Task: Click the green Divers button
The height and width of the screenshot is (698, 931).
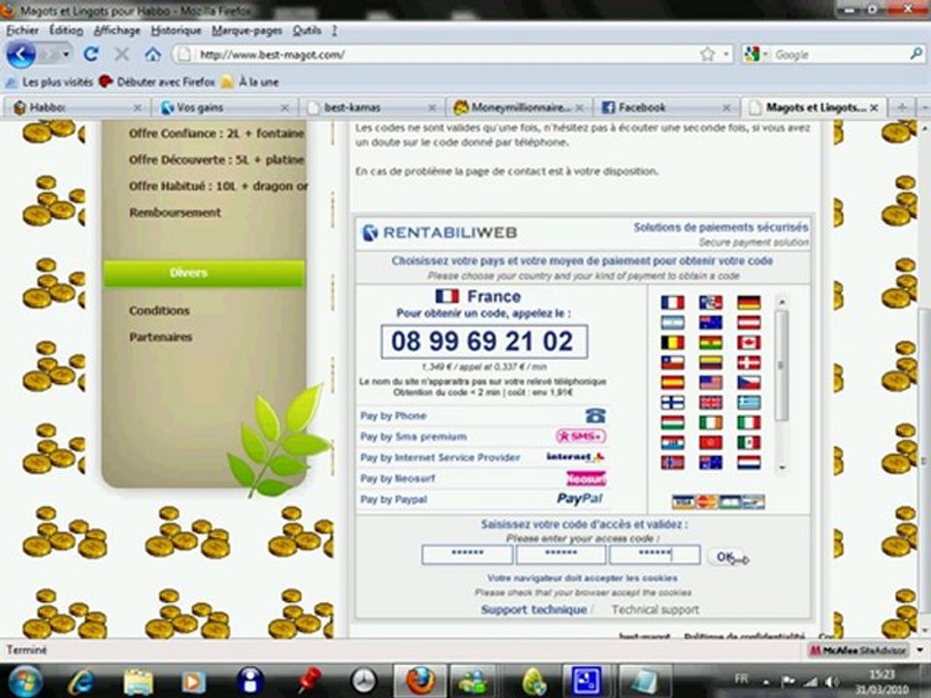Action: (205, 273)
